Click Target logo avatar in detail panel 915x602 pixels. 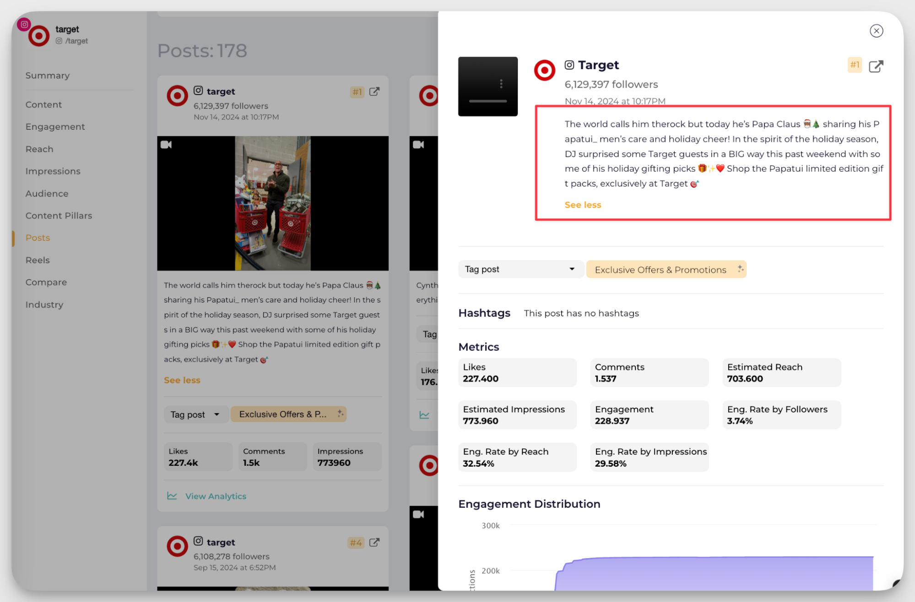click(544, 70)
